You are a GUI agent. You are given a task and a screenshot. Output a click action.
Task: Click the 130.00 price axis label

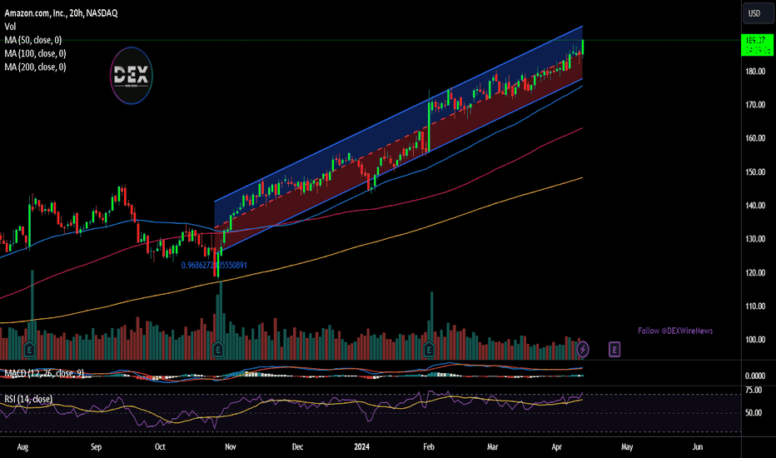coord(755,239)
